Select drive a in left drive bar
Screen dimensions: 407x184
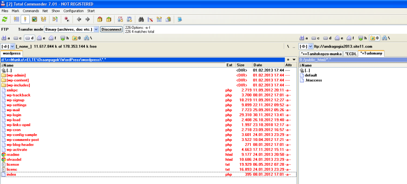6,38
